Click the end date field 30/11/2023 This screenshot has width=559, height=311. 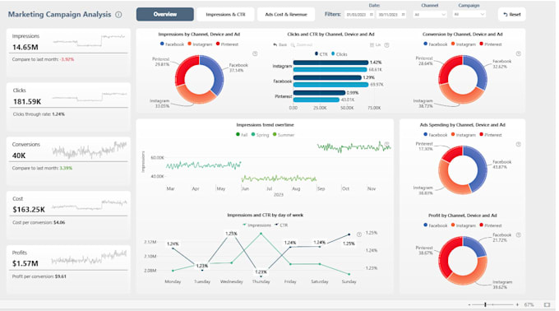388,15
